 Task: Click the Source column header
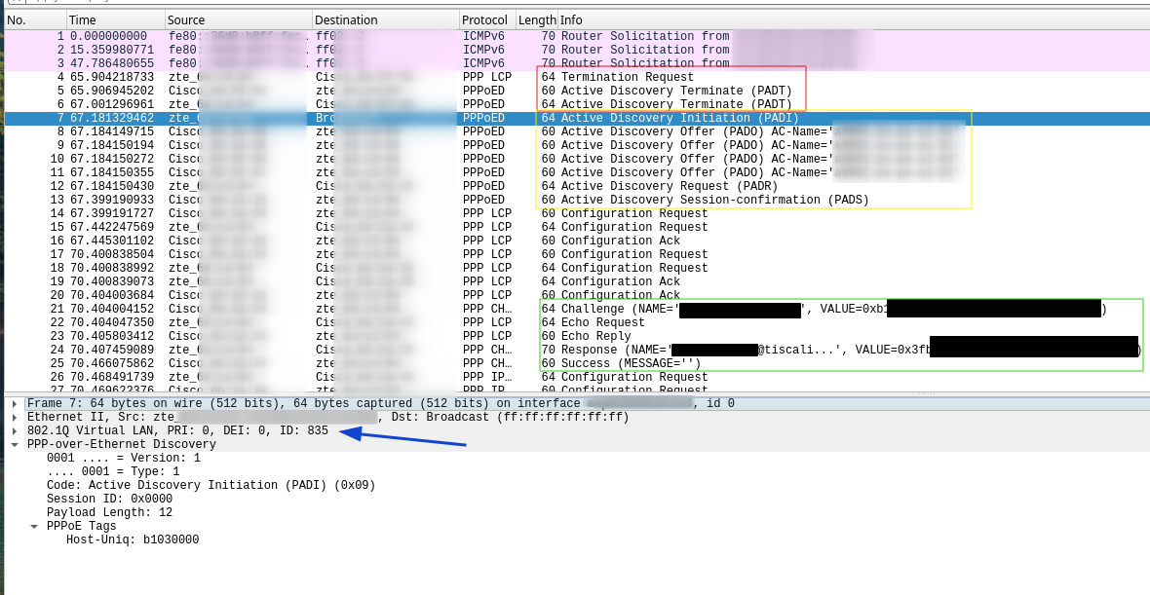pyautogui.click(x=185, y=19)
